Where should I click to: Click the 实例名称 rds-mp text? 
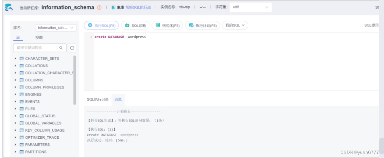(175, 7)
